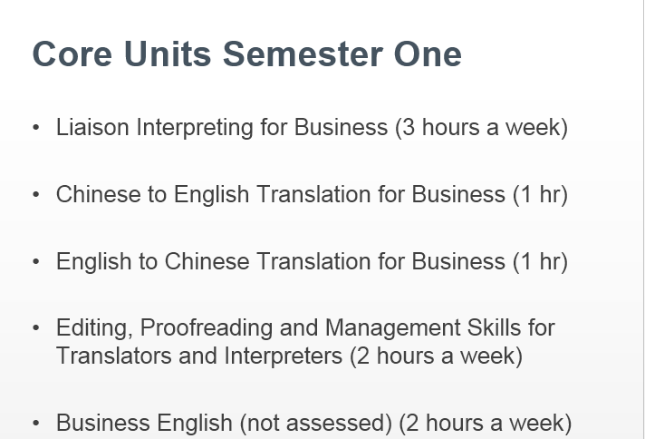This screenshot has width=645, height=439.
Task: Click "(2 hours a week)" after Interpreters
Action: pos(436,356)
